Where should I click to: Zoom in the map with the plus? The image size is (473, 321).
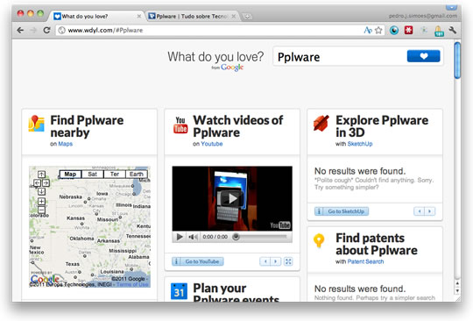(42, 201)
